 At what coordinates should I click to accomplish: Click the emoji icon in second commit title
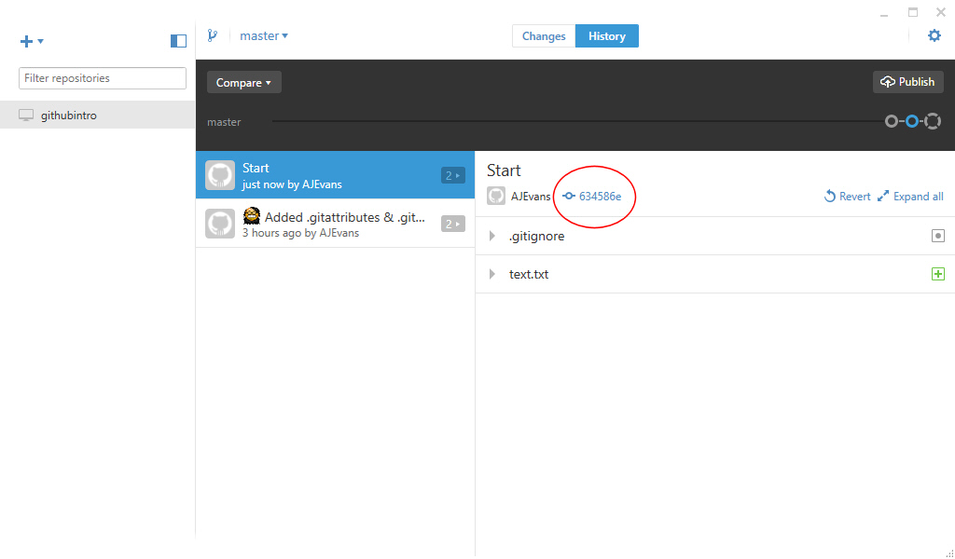252,216
